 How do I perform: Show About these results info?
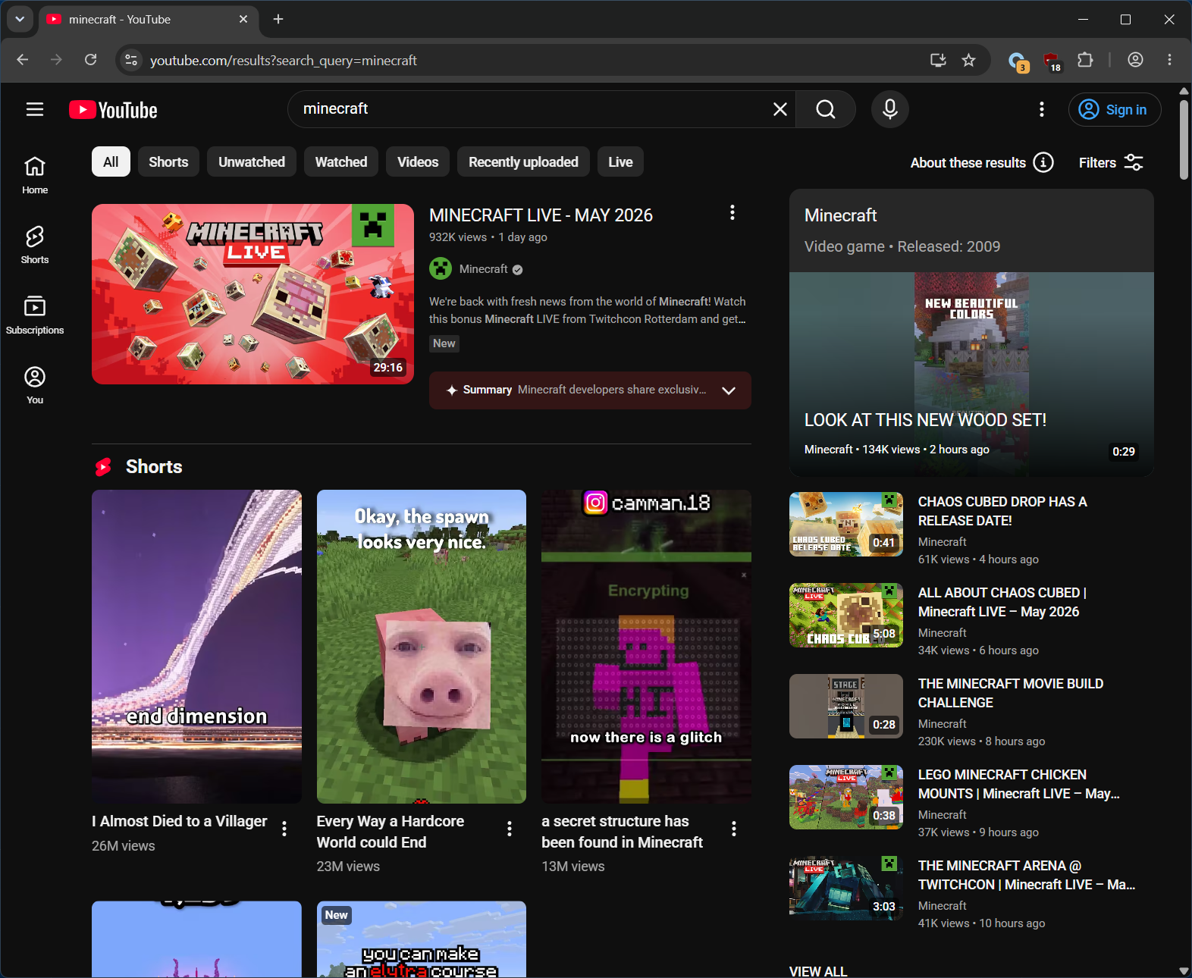pyautogui.click(x=982, y=162)
